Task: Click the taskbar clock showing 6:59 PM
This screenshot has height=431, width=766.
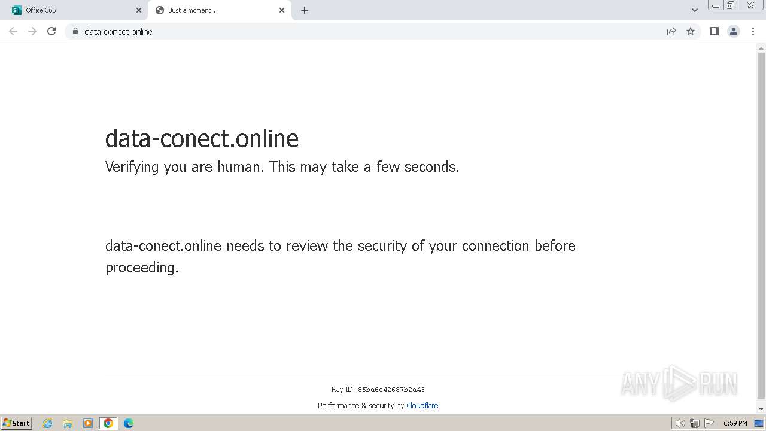Action: 735,423
